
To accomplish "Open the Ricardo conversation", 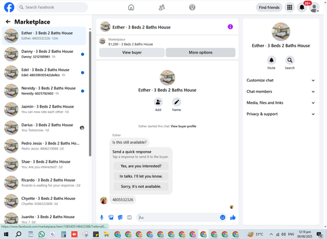I will (44, 183).
